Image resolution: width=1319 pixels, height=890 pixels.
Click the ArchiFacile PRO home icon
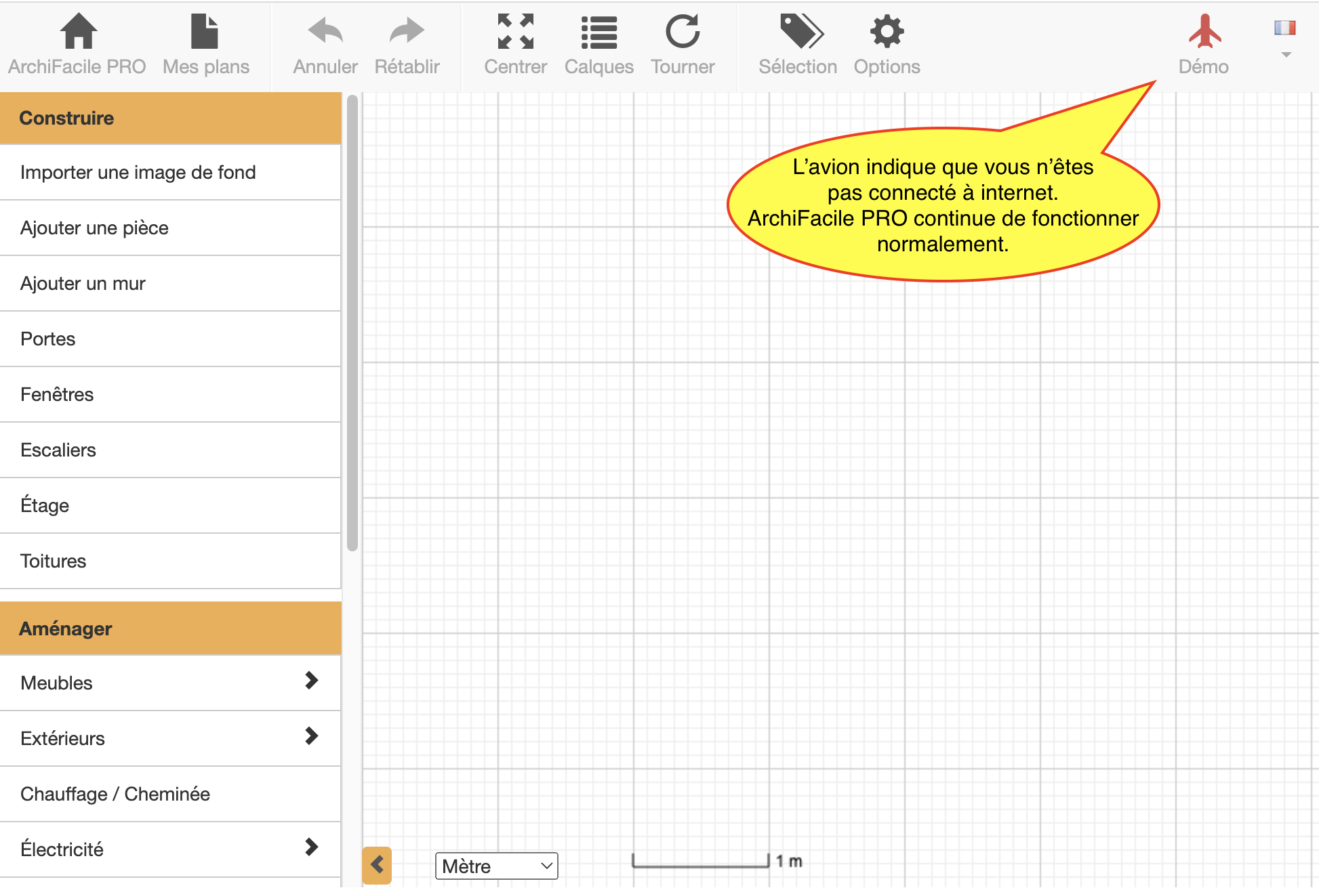tap(78, 32)
